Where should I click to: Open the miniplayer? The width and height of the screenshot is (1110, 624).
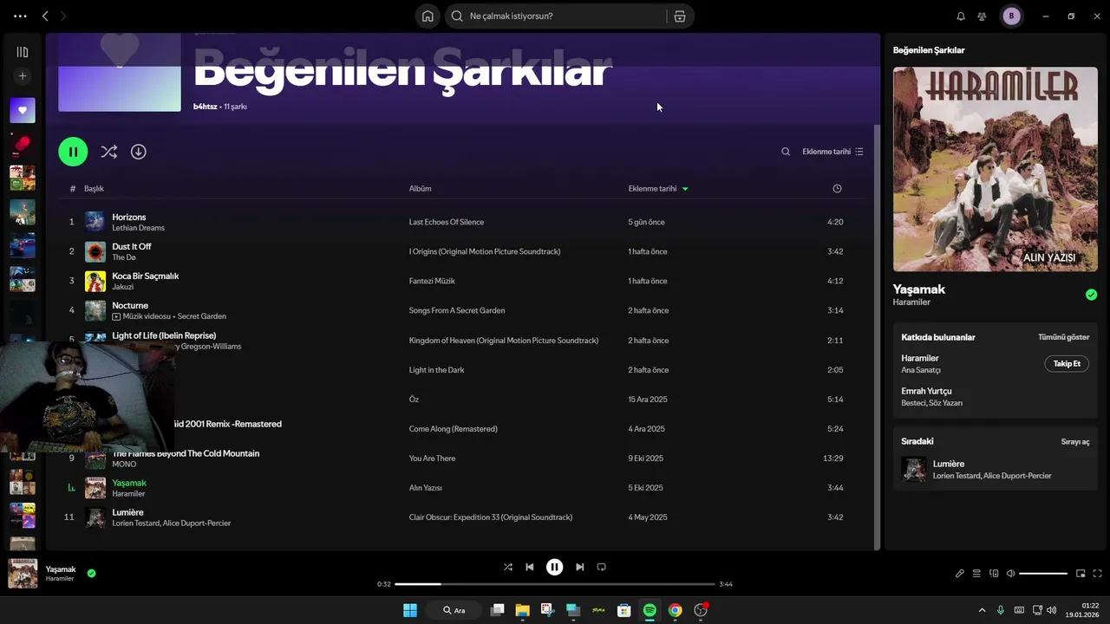click(x=1081, y=573)
